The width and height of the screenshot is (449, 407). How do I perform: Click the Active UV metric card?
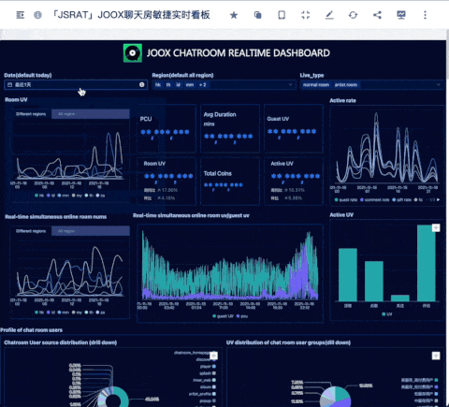click(294, 182)
